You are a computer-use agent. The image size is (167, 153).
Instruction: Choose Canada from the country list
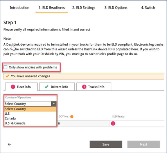pos(31,118)
